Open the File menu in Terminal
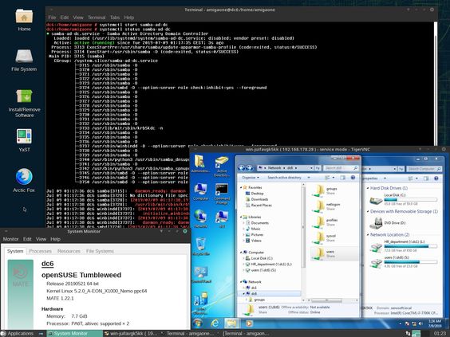 tap(52, 18)
